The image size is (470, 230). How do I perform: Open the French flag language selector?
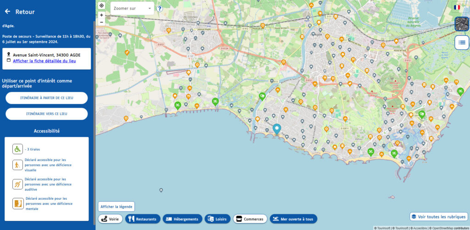coord(457,7)
